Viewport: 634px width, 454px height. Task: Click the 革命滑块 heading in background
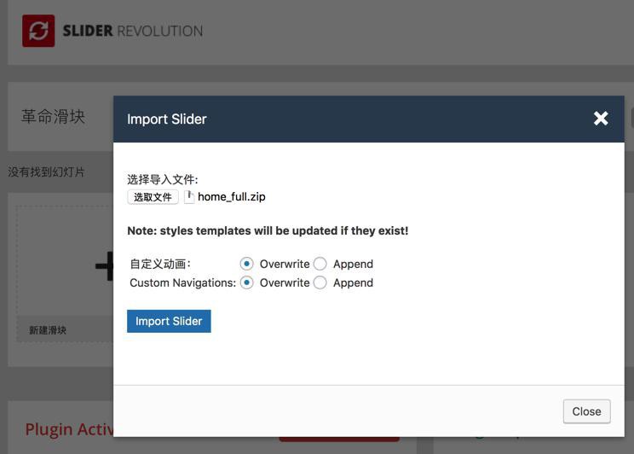click(x=53, y=117)
